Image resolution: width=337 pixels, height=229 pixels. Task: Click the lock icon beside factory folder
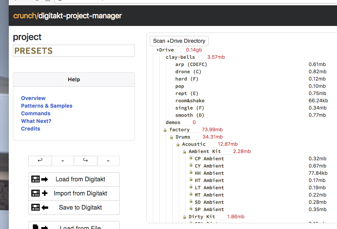coord(165,130)
